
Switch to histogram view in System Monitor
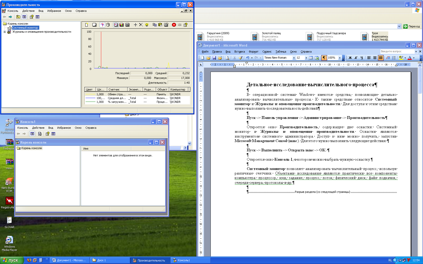(x=122, y=25)
